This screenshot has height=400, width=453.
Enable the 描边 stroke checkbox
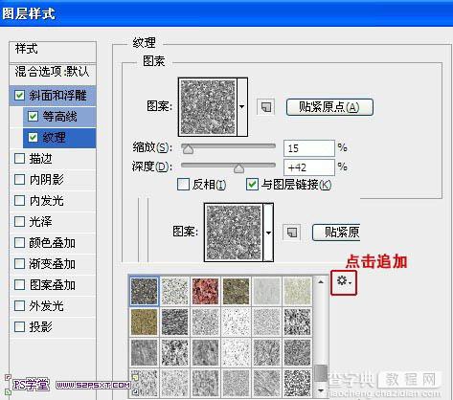[20, 158]
